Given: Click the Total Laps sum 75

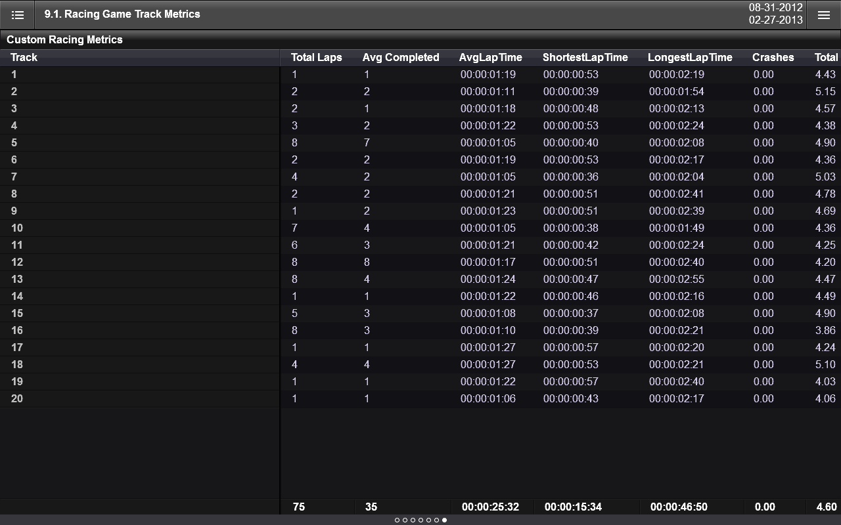Looking at the screenshot, I should [299, 507].
